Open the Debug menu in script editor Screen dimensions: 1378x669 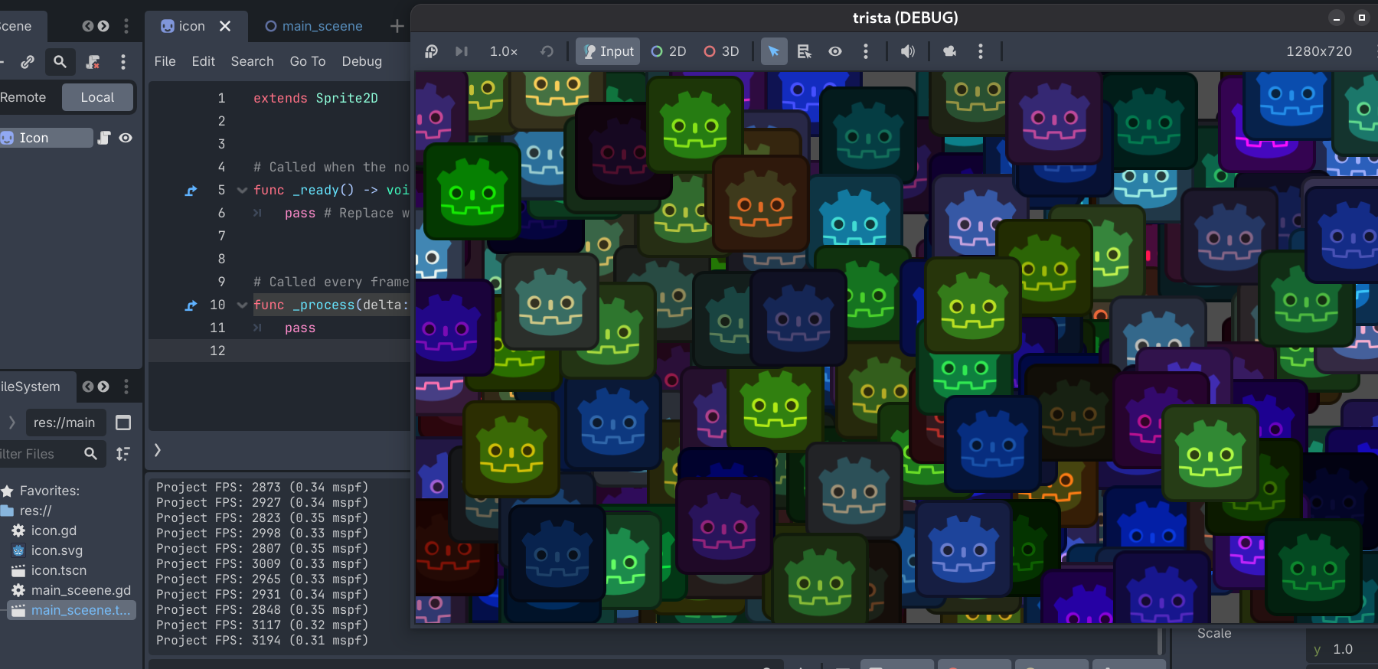361,61
